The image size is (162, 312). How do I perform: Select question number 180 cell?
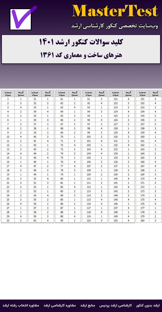142,221
